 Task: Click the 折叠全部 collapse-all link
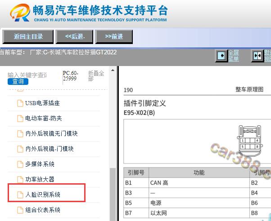pyautogui.click(x=96, y=76)
